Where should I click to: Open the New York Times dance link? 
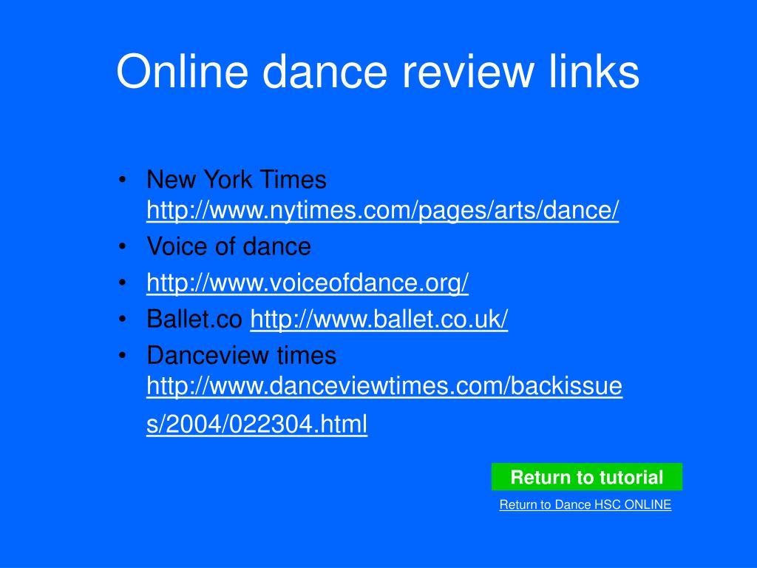[x=382, y=210]
